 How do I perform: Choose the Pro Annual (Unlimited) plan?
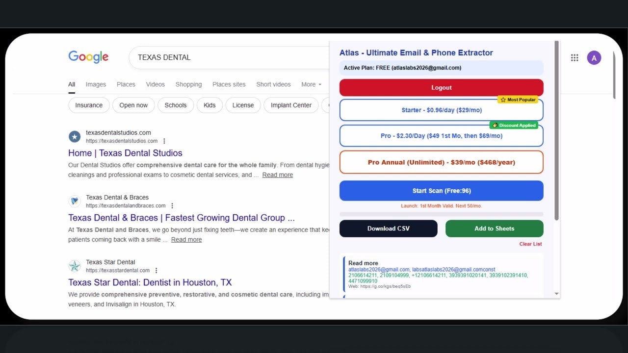tap(441, 162)
